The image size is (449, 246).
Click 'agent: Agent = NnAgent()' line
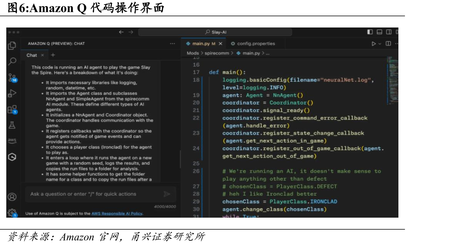pyautogui.click(x=263, y=95)
